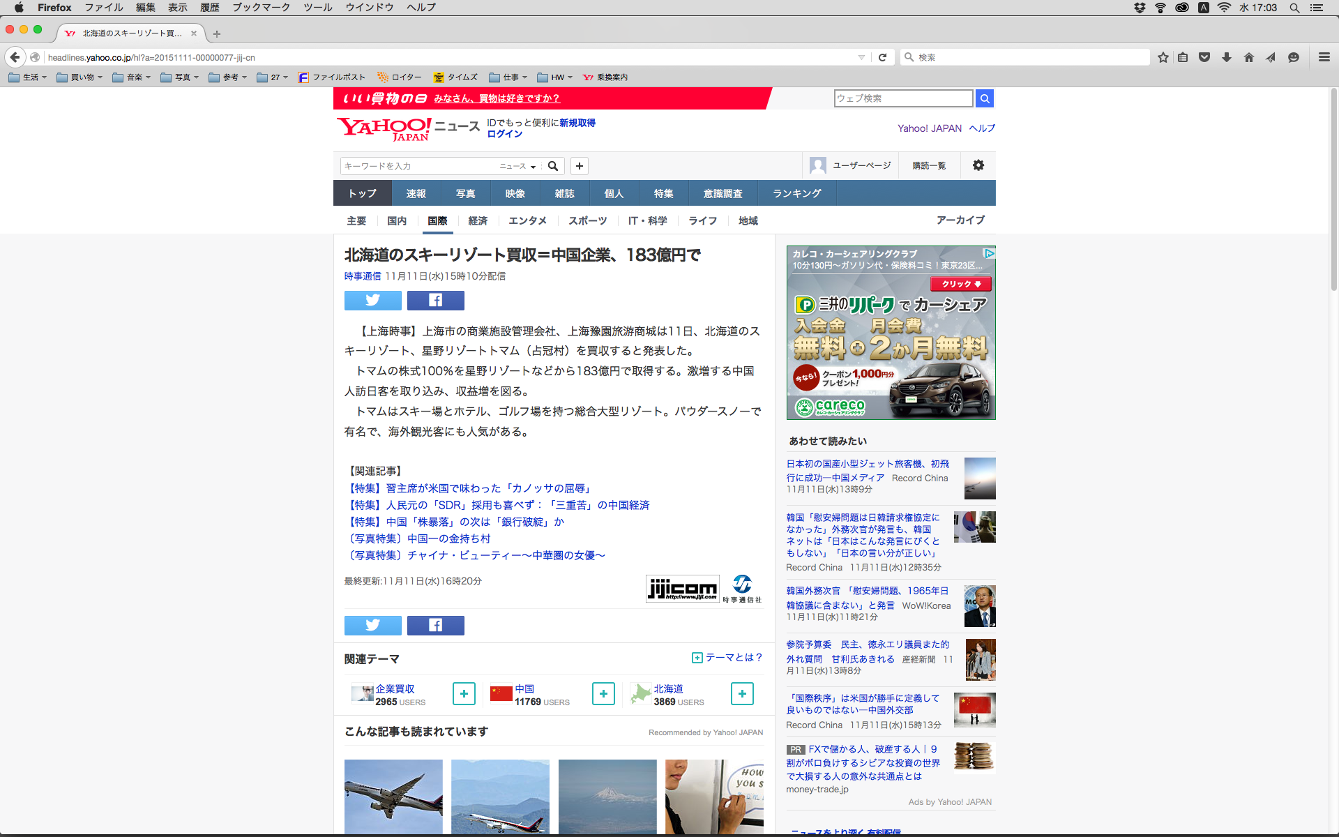The image size is (1339, 837).
Task: Open the Firefox downloads arrow icon
Action: point(1226,57)
